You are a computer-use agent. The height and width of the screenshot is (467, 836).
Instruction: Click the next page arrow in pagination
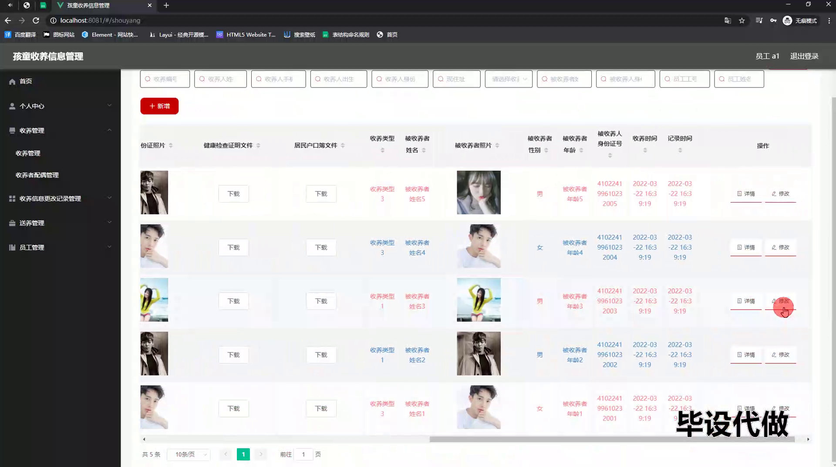261,454
